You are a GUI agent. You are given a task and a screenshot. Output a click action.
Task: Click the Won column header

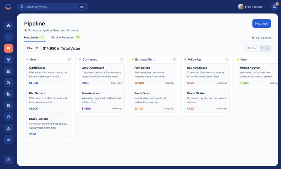pos(243,60)
